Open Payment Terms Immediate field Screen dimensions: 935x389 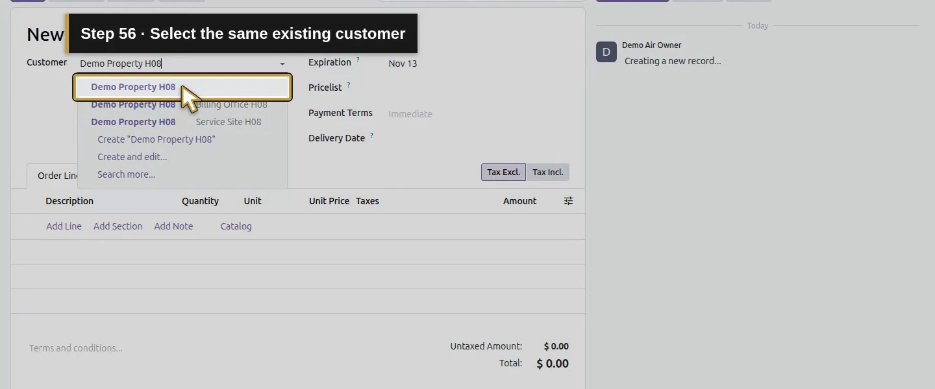tap(479, 114)
